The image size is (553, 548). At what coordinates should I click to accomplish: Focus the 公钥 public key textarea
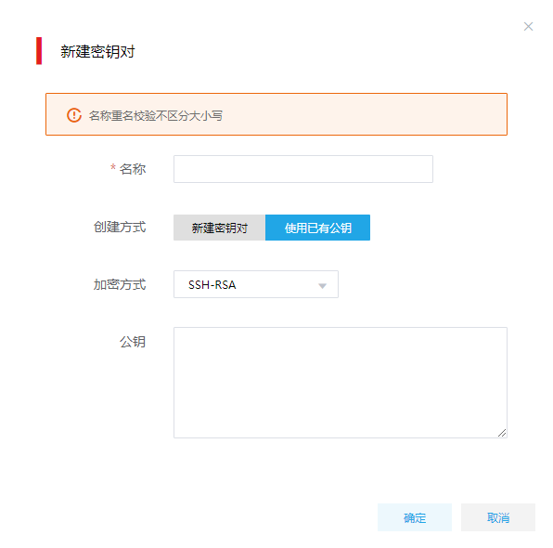[341, 383]
